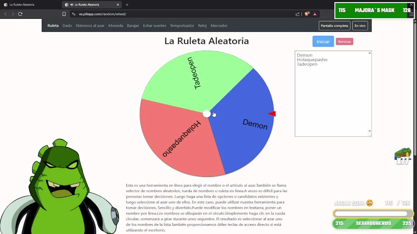Open Brave Shields lion icon

point(307,14)
